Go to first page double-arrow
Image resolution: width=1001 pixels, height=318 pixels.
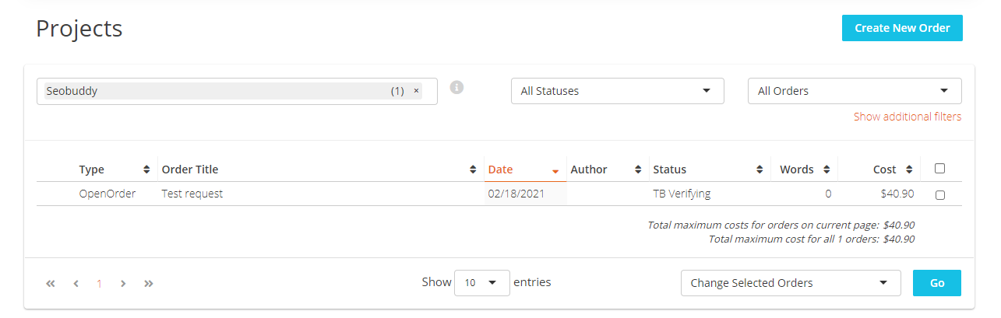tap(51, 284)
